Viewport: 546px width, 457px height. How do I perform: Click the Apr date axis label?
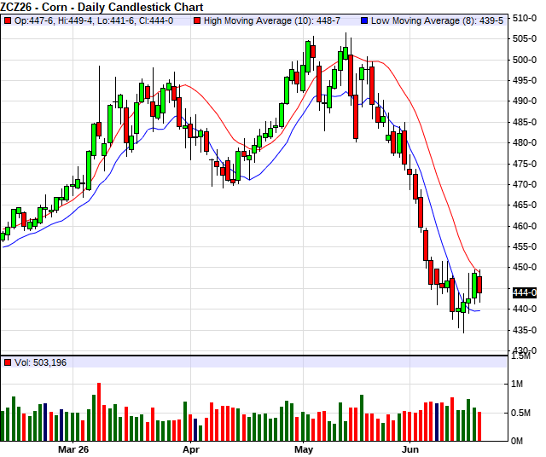tap(191, 449)
